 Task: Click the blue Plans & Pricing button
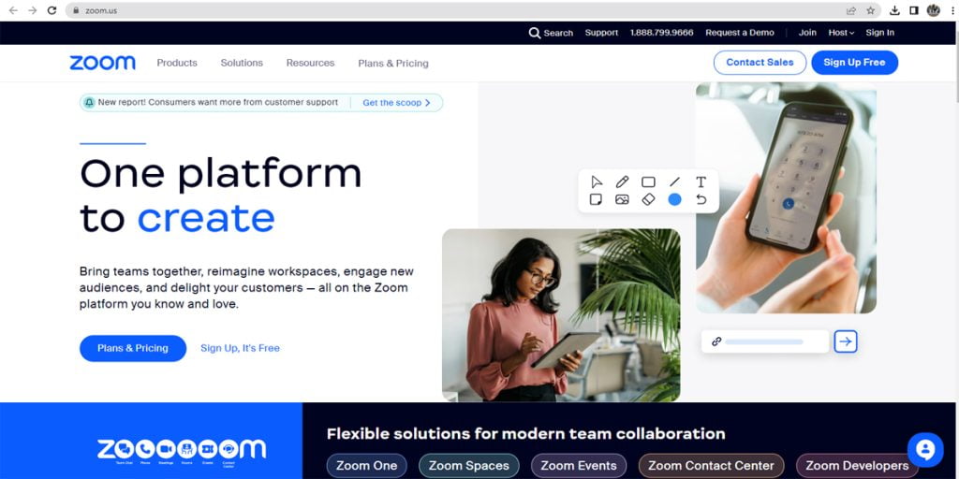pos(133,348)
